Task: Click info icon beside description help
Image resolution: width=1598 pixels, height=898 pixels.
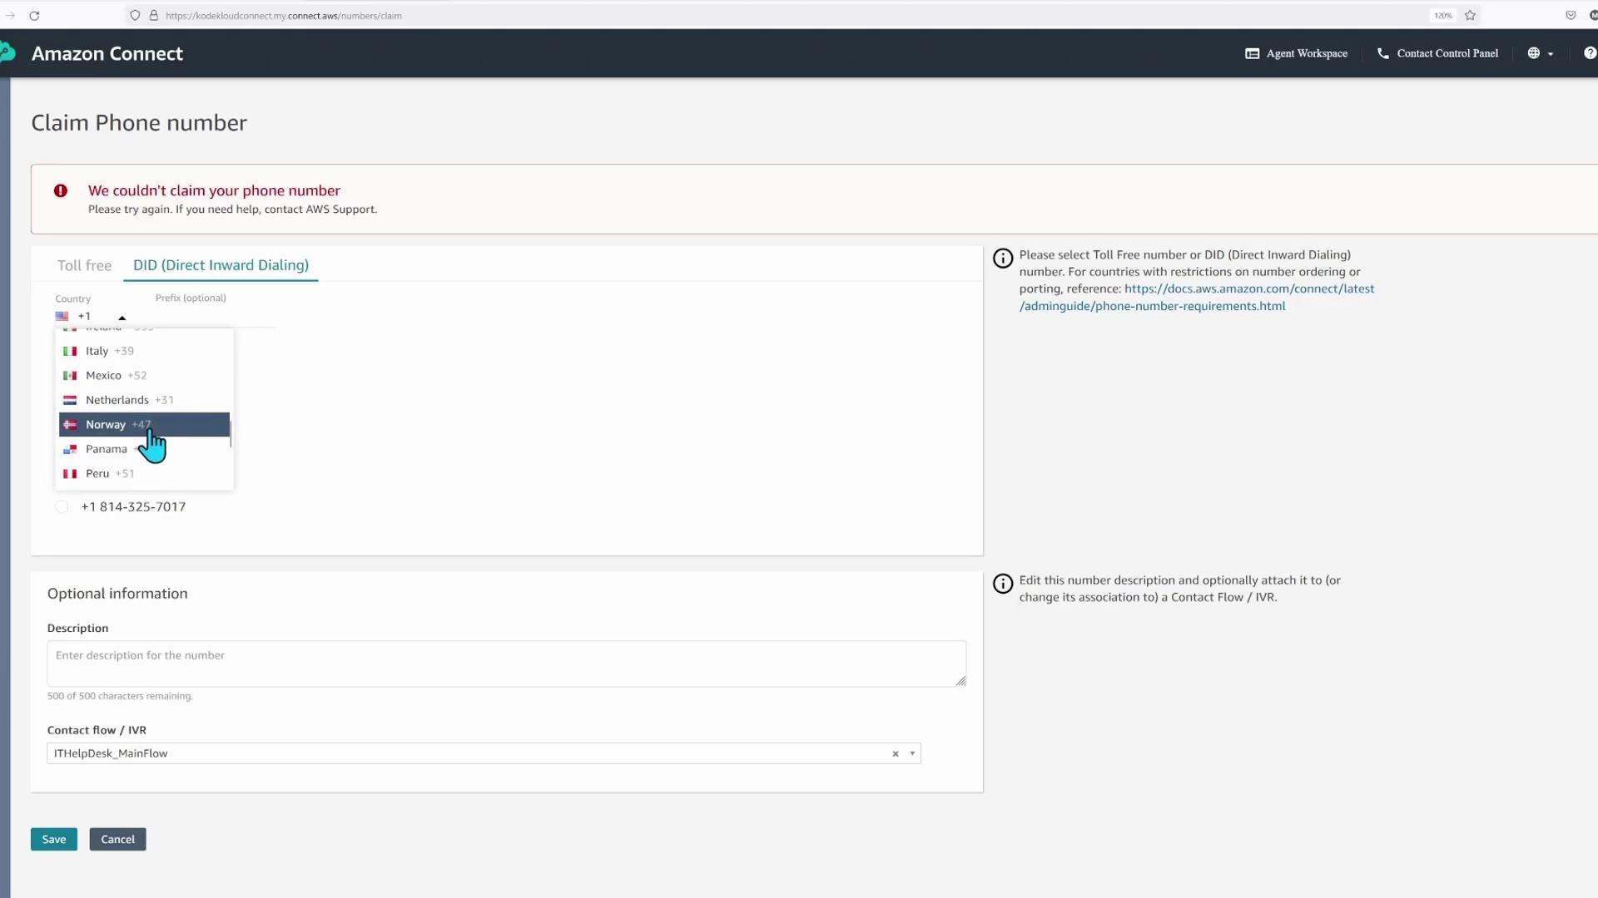Action: (x=1003, y=583)
